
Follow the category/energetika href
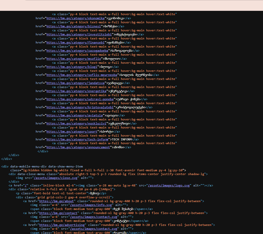pyautogui.click(x=76, y=91)
